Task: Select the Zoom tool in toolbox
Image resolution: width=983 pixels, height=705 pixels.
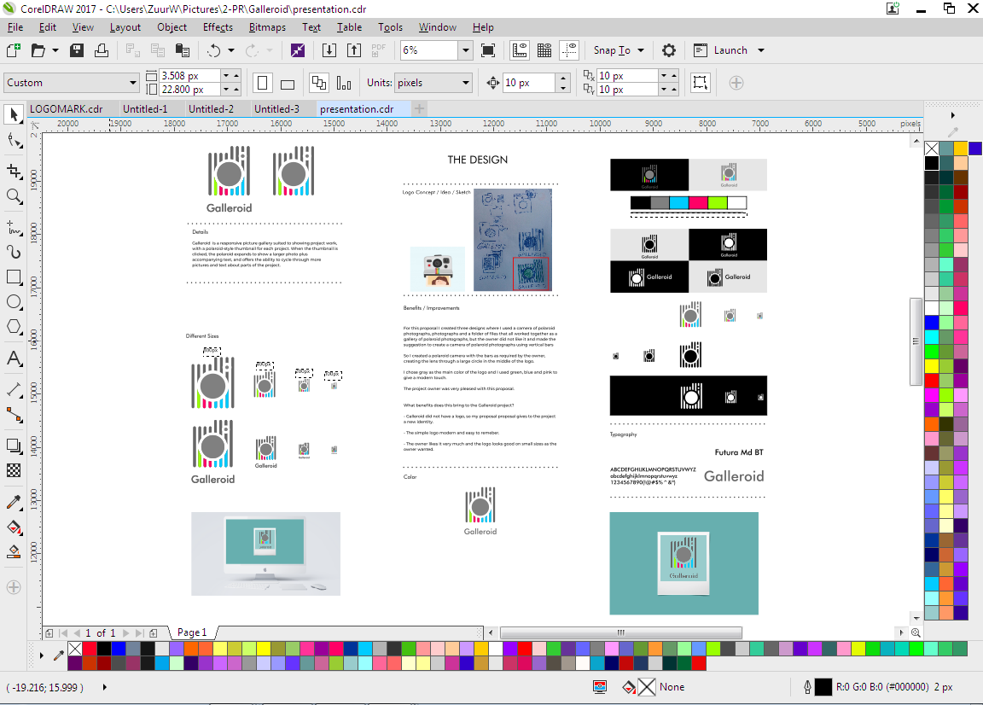Action: tap(14, 196)
